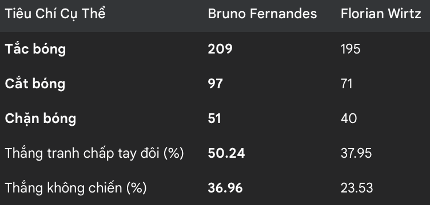Select the Florian Wirtz column header
The height and width of the screenshot is (205, 430).
pyautogui.click(x=381, y=14)
